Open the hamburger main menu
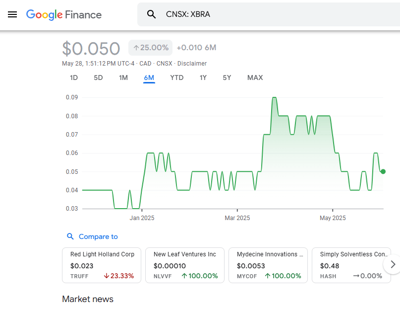Screen dimensions: 400x309 (12, 14)
